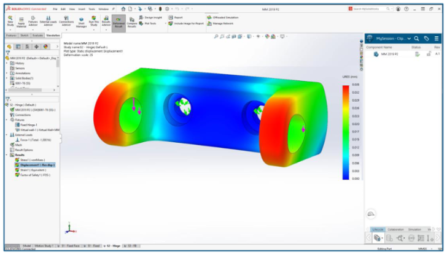Open the View menu
447x255 pixels.
click(72, 9)
